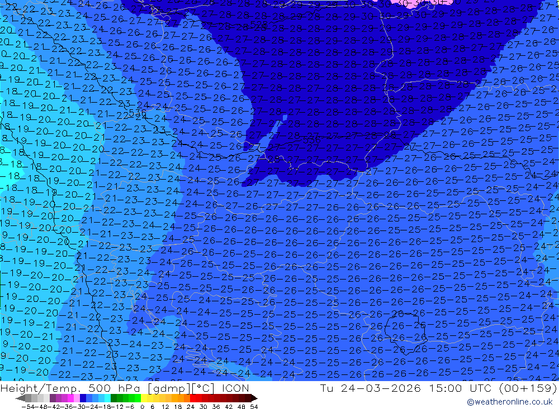Pick the cyan swatch left of dark green
This screenshot has width=559, height=409.
click(x=107, y=398)
